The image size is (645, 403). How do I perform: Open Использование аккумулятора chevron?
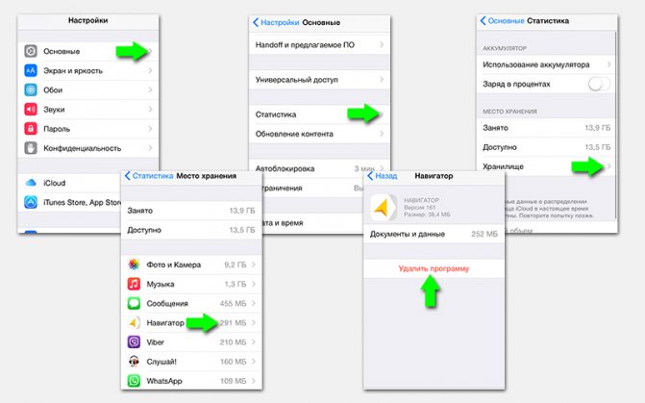tap(608, 64)
